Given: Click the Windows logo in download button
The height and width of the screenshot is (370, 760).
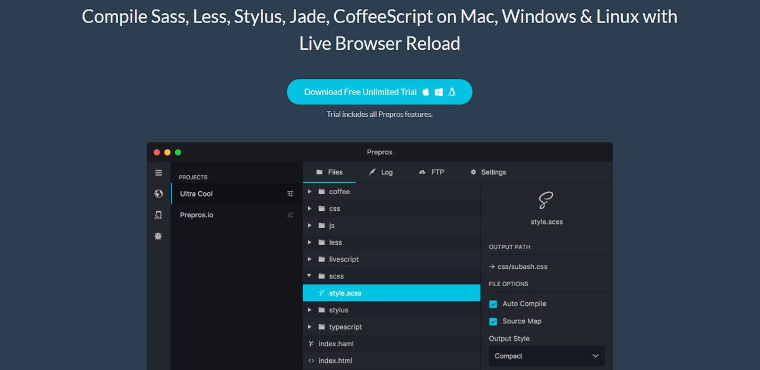Looking at the screenshot, I should (x=439, y=92).
